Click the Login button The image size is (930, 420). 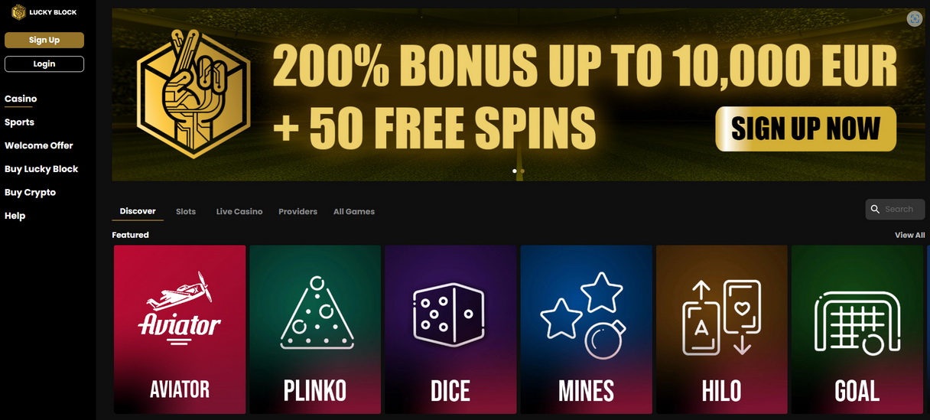point(44,63)
